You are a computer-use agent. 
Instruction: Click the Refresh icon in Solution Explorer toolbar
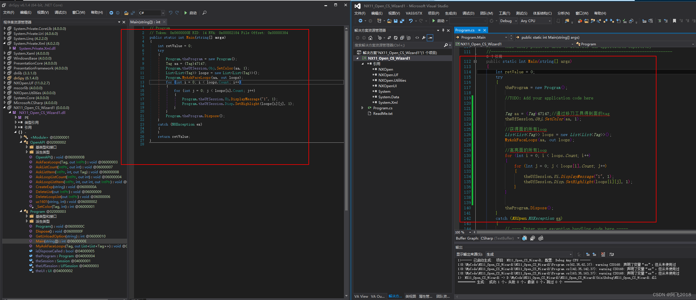395,38
